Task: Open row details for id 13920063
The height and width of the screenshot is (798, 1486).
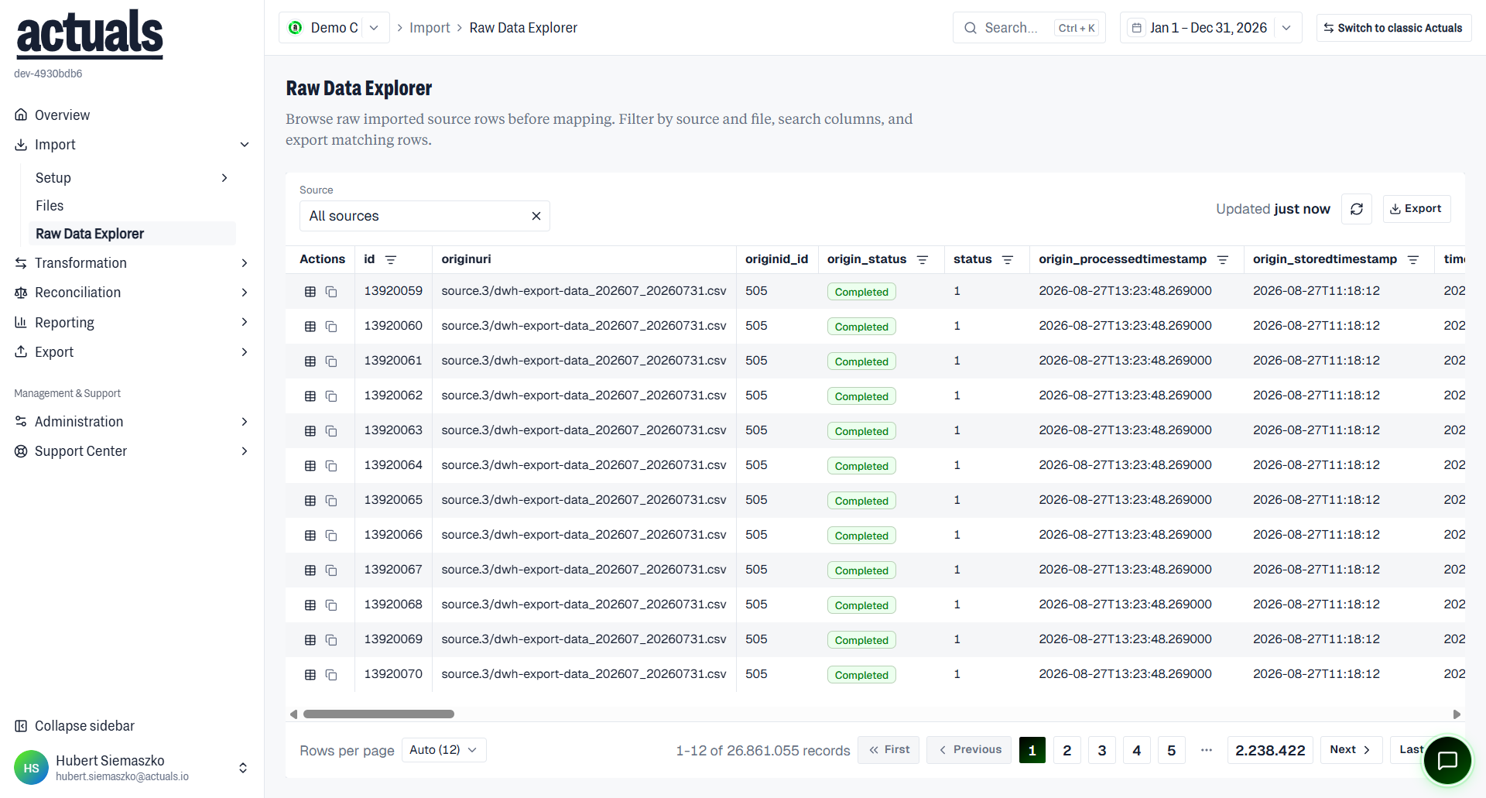Action: [310, 431]
